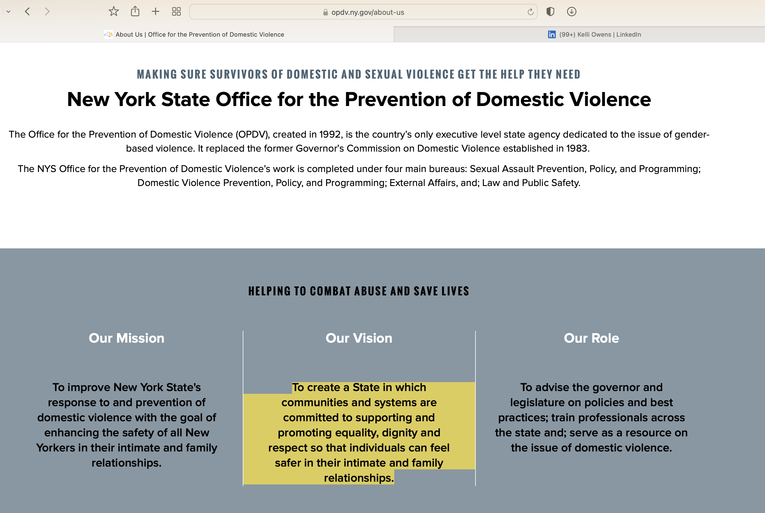Show downloads using the download icon
The image size is (765, 513).
pos(572,12)
